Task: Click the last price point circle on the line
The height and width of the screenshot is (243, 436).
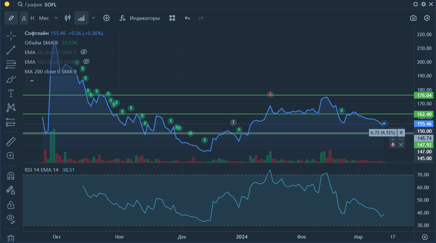Action: click(384, 124)
